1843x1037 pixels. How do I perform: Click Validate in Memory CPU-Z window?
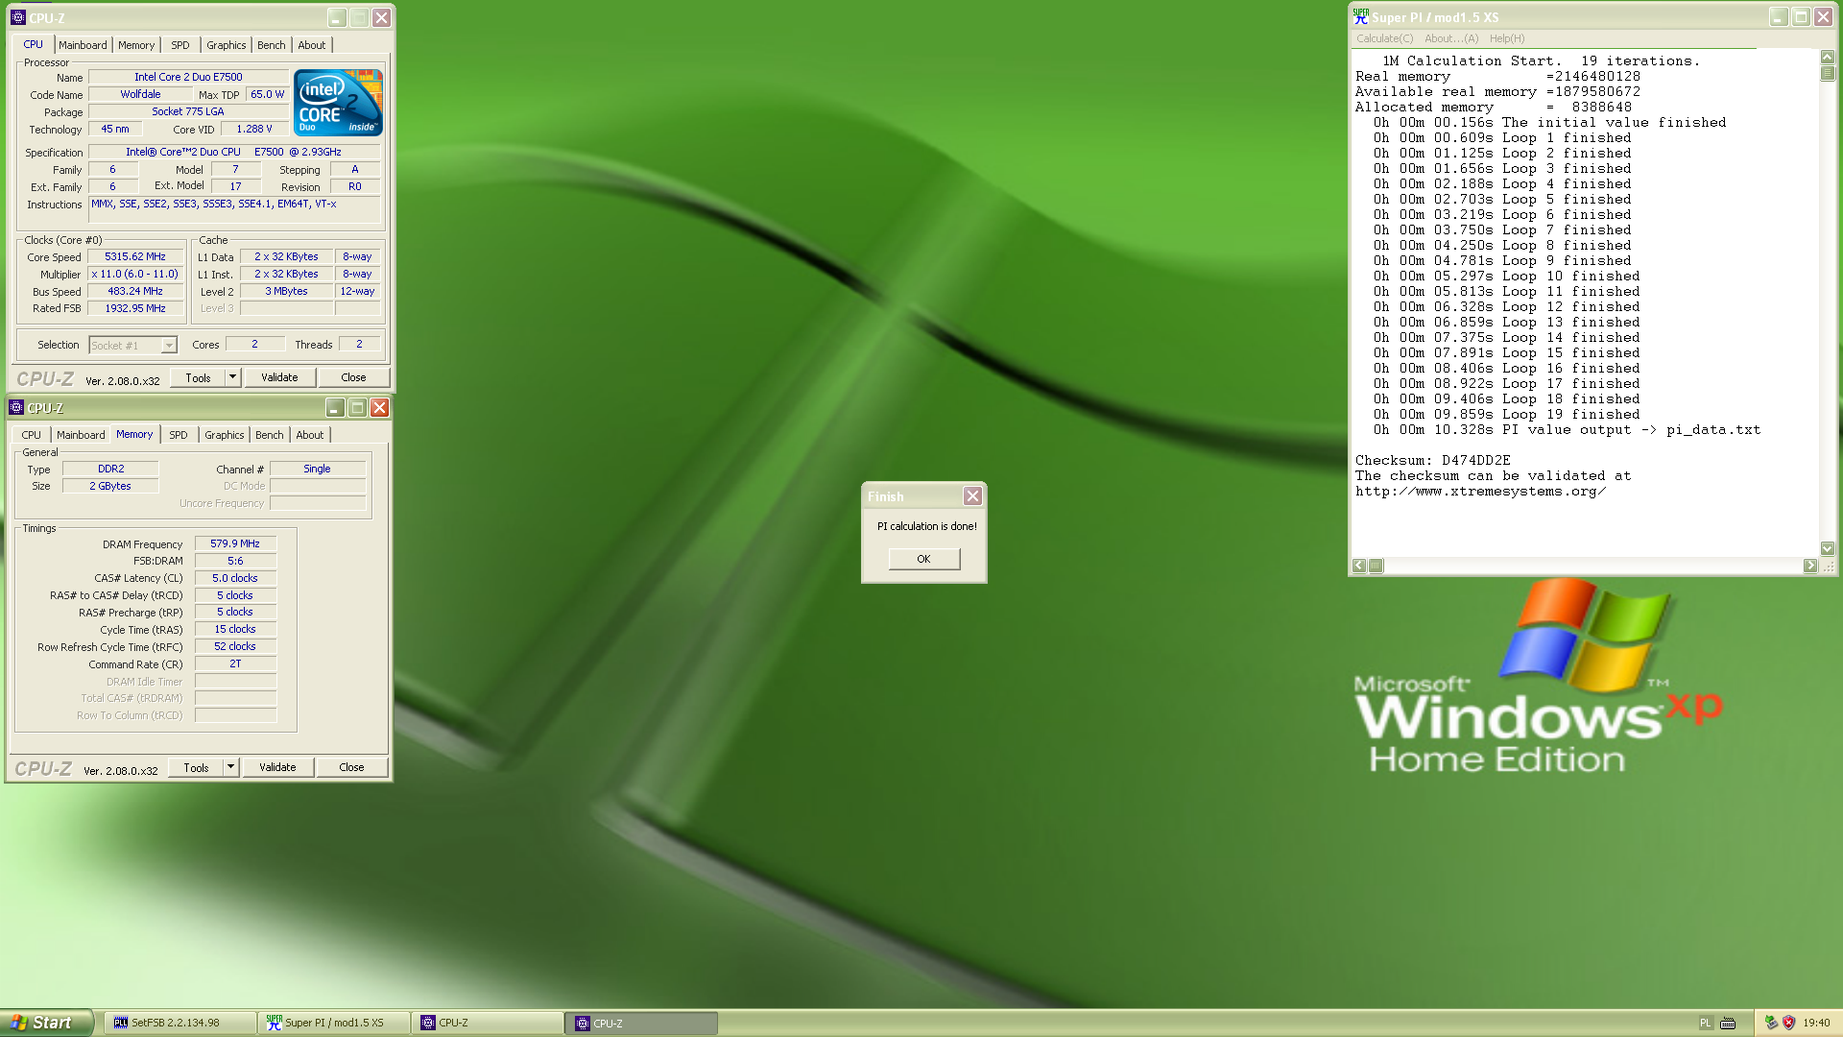[277, 767]
